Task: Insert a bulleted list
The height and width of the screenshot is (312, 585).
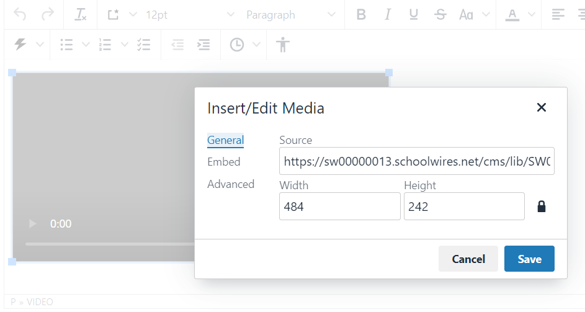Action: (66, 45)
